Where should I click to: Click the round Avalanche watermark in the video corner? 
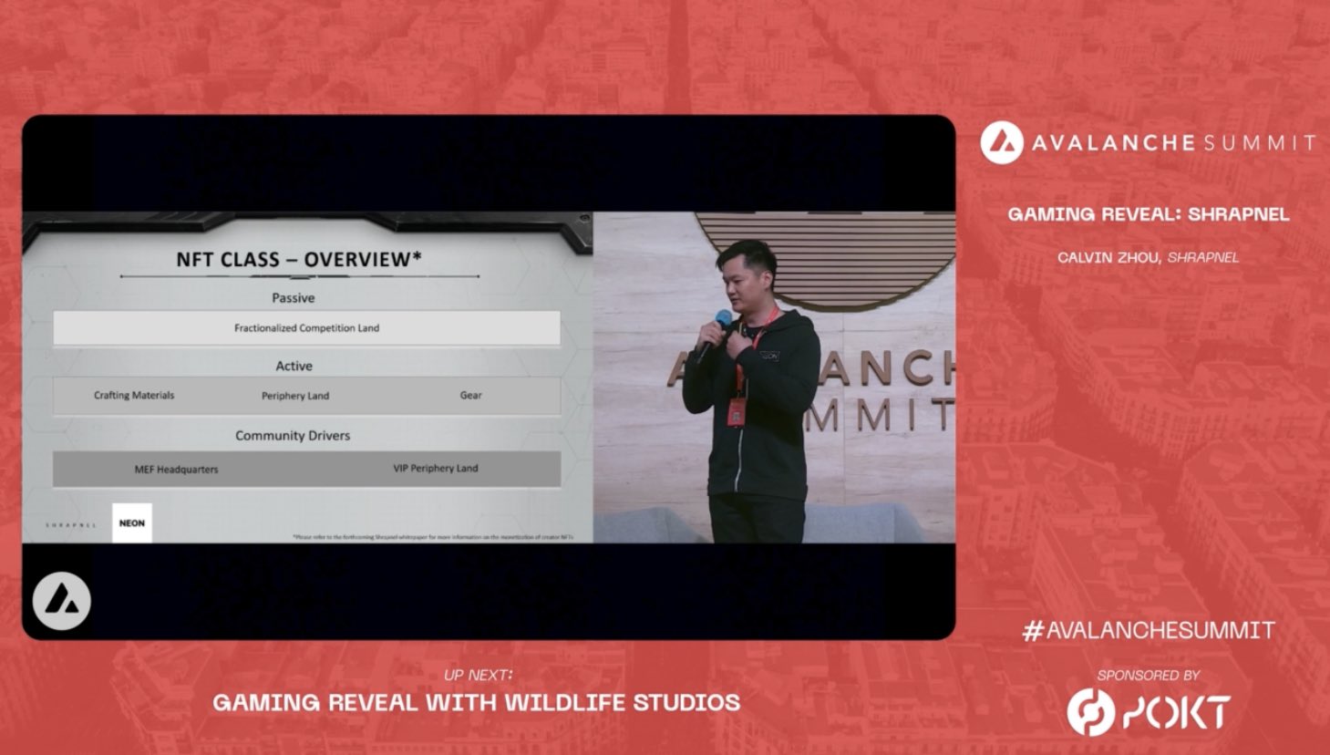61,602
